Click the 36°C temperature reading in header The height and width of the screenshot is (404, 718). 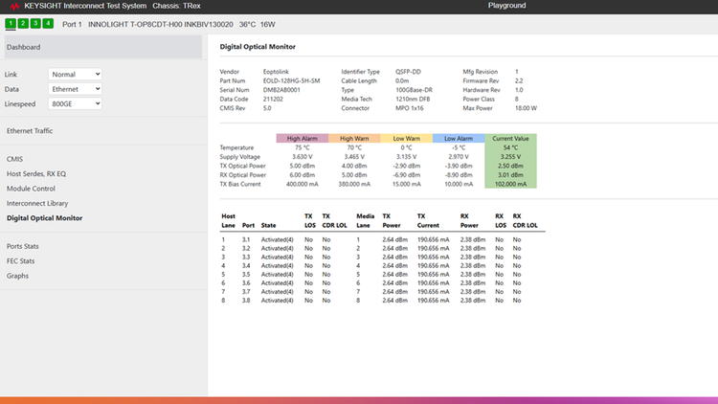(247, 24)
